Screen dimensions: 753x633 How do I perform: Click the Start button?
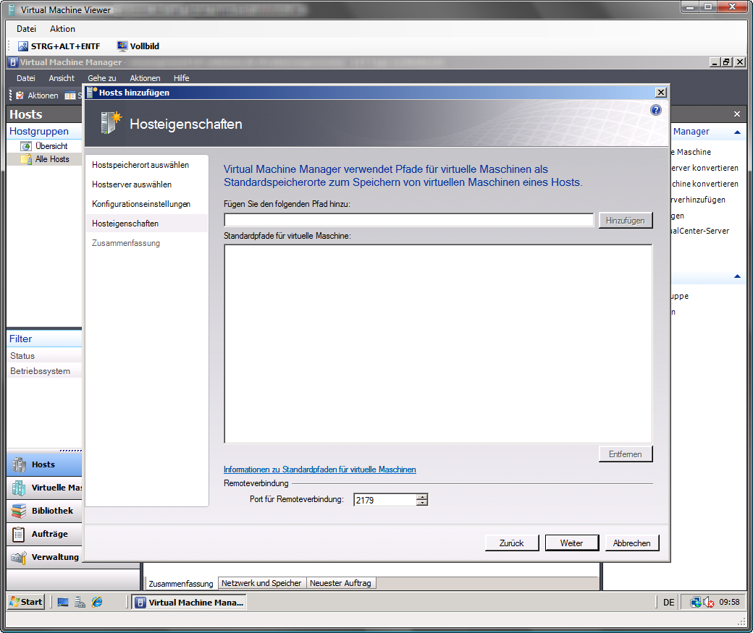26,602
